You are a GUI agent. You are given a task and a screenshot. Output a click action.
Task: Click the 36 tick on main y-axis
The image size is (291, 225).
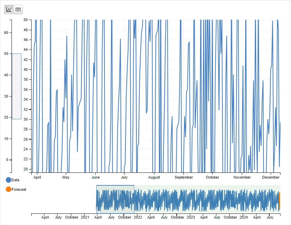pos(25,90)
